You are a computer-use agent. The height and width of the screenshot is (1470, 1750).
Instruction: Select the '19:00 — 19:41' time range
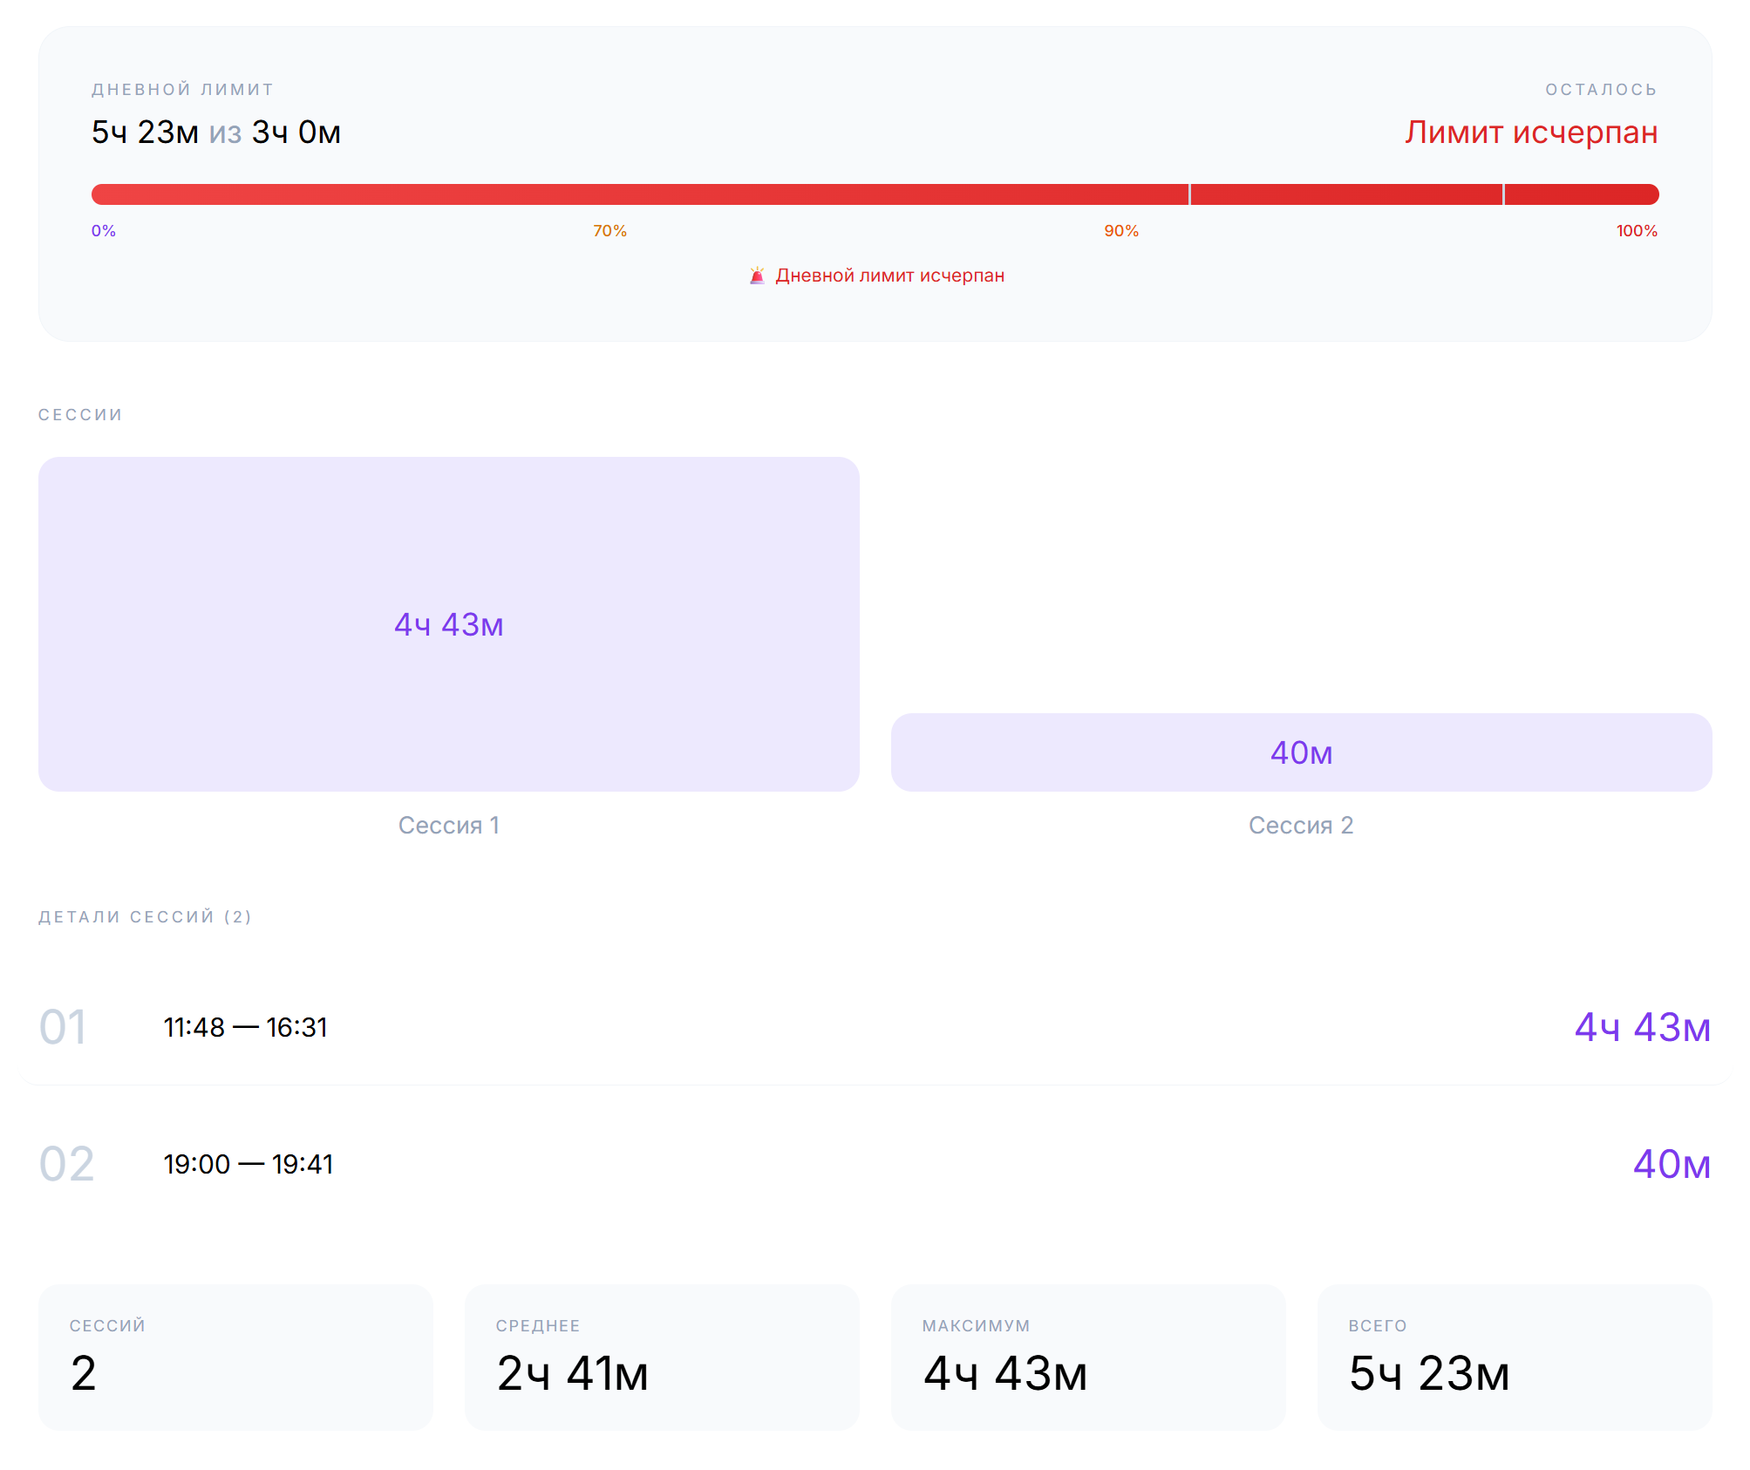(249, 1164)
